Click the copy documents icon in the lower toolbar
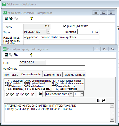 point(16,55)
